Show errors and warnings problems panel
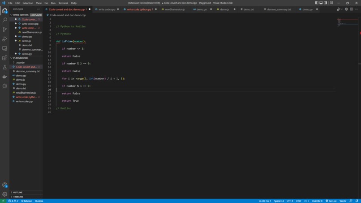 [x=13, y=201]
